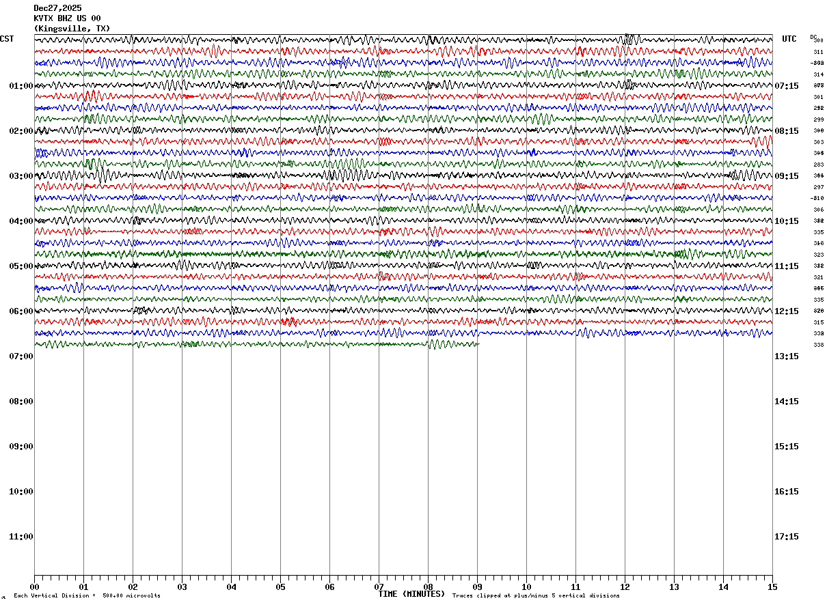Select the 01:00 CST row label

click(x=21, y=86)
